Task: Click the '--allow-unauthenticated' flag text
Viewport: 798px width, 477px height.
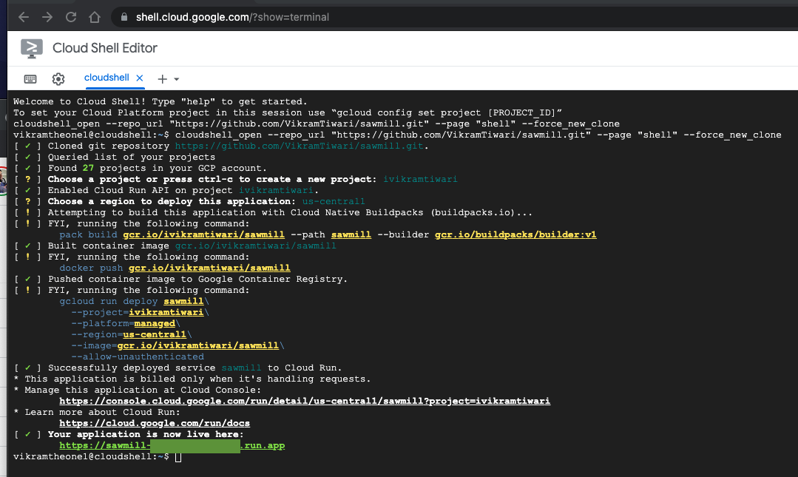Action: pyautogui.click(x=138, y=357)
